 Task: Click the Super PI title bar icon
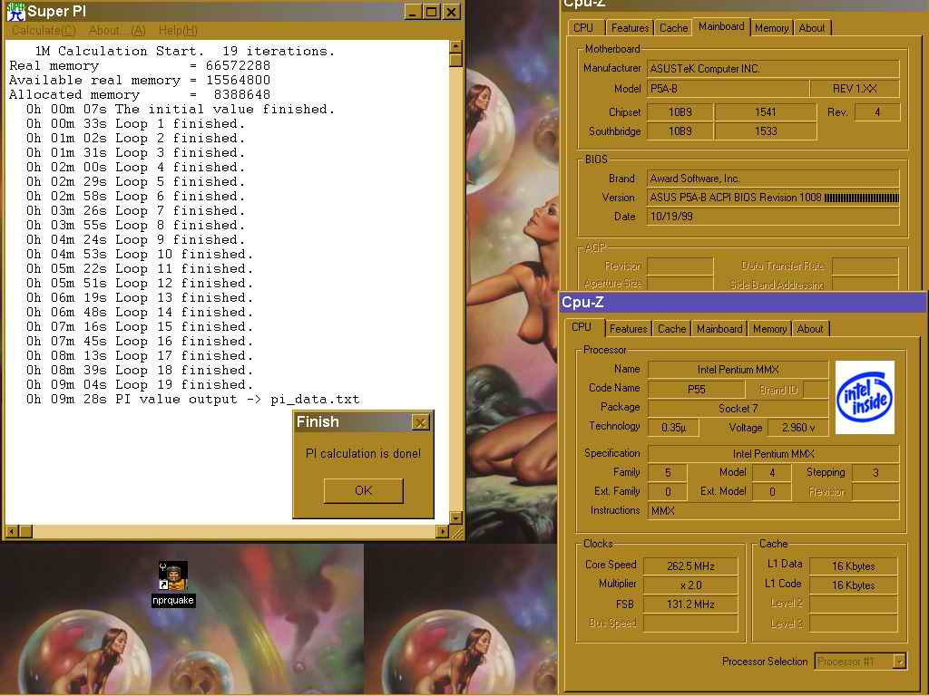point(15,11)
